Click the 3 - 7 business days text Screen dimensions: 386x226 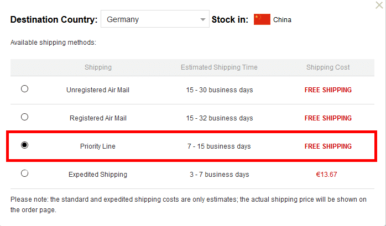tap(220, 175)
